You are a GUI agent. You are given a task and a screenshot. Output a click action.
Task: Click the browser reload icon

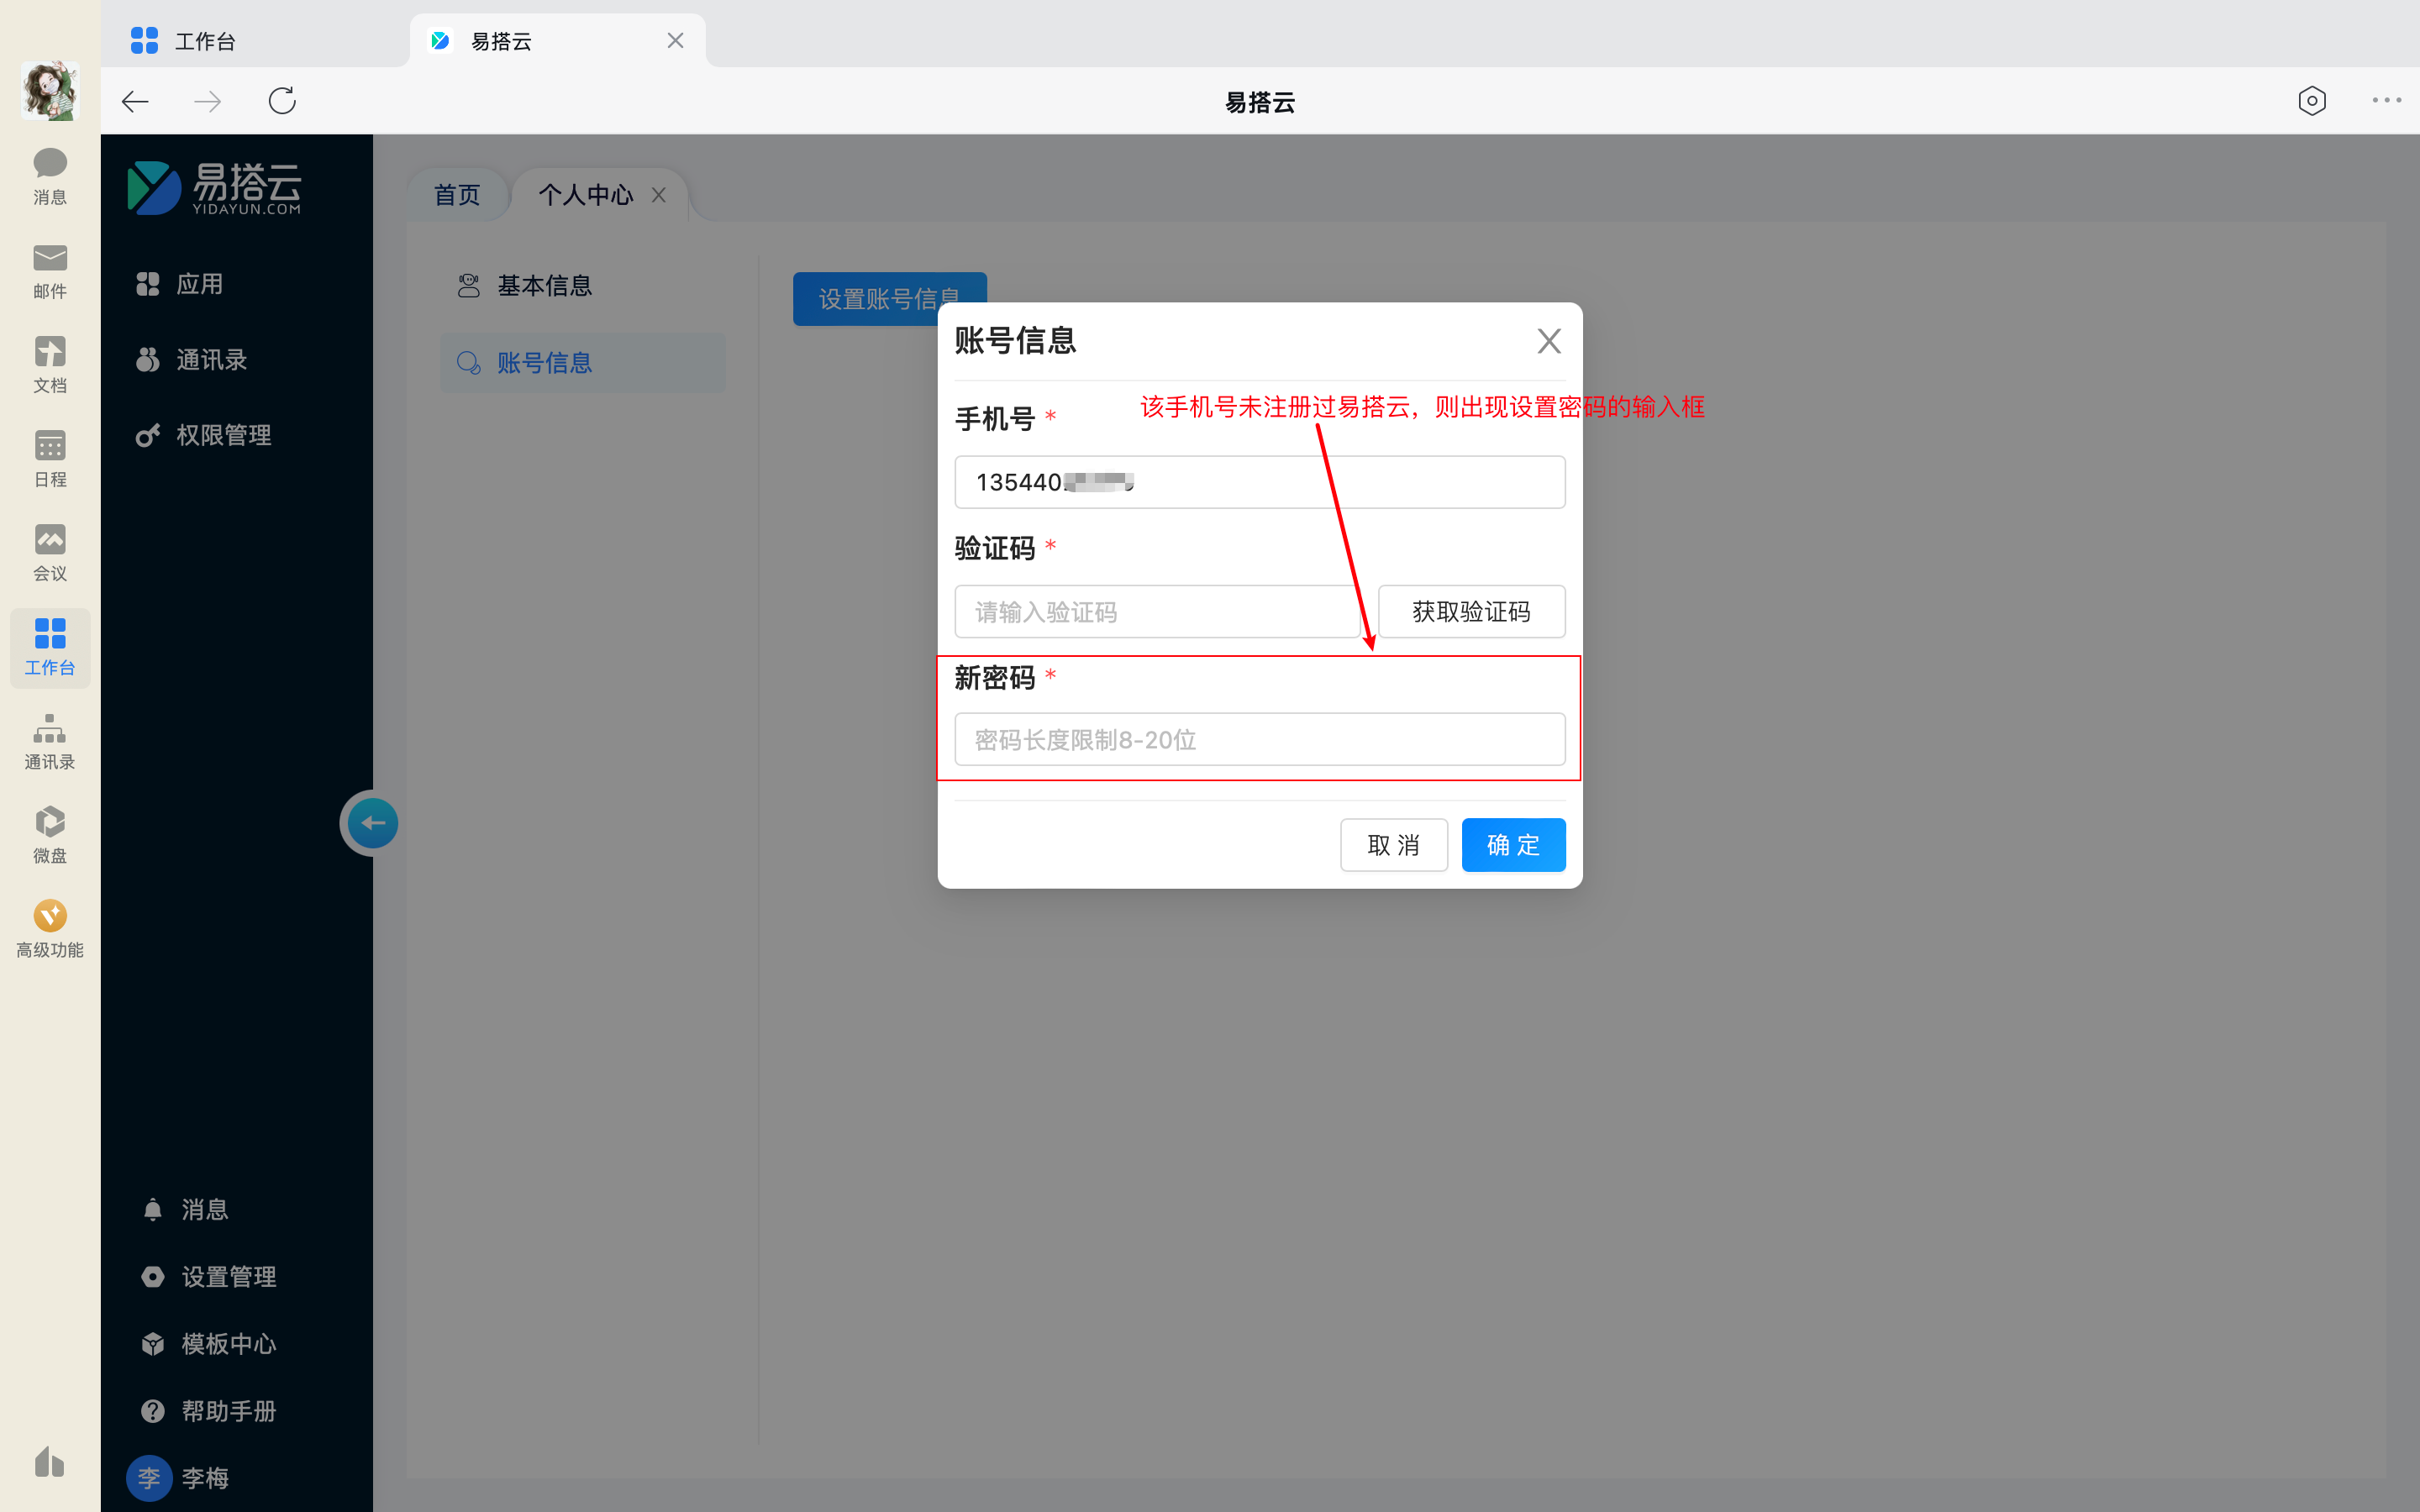point(282,101)
